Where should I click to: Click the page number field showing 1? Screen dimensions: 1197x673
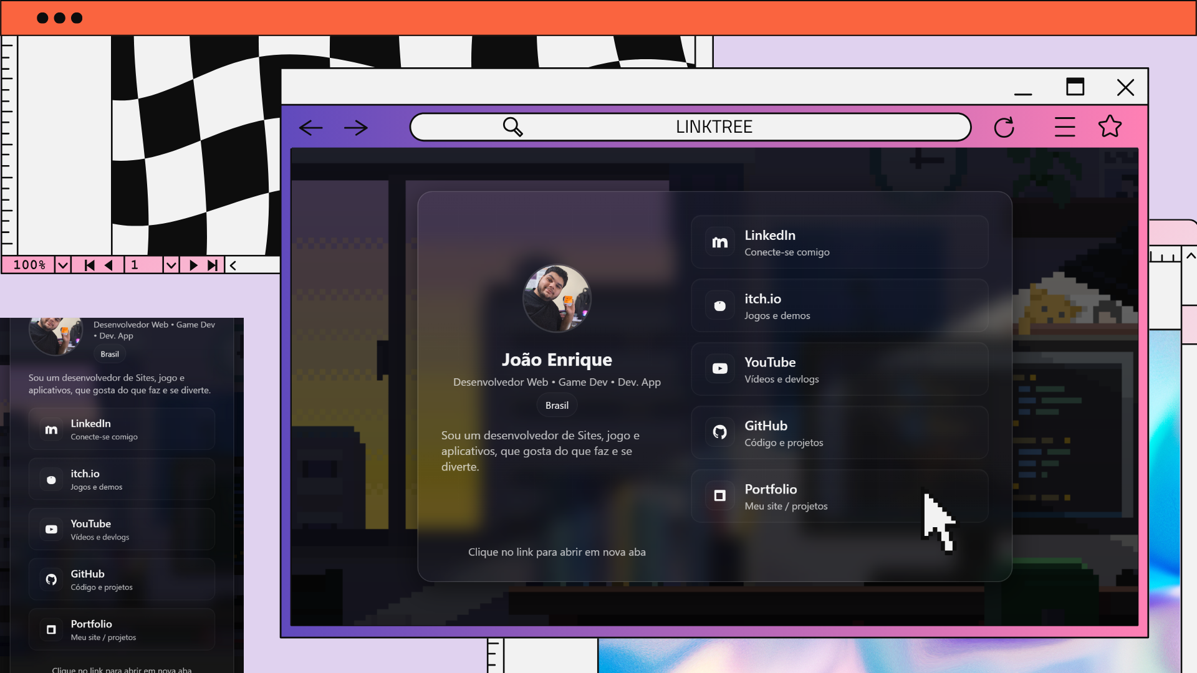point(143,265)
